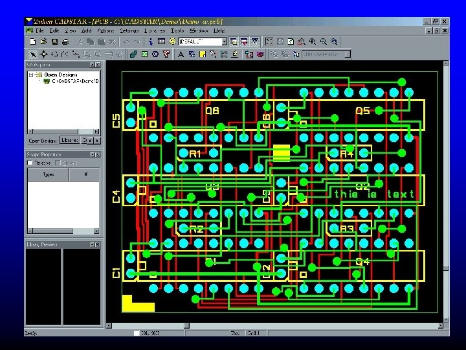
Task: Open the View menu
Action: [x=70, y=30]
